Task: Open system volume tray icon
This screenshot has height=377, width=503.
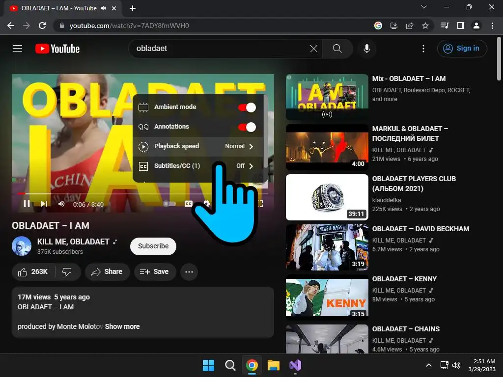Action: point(456,365)
